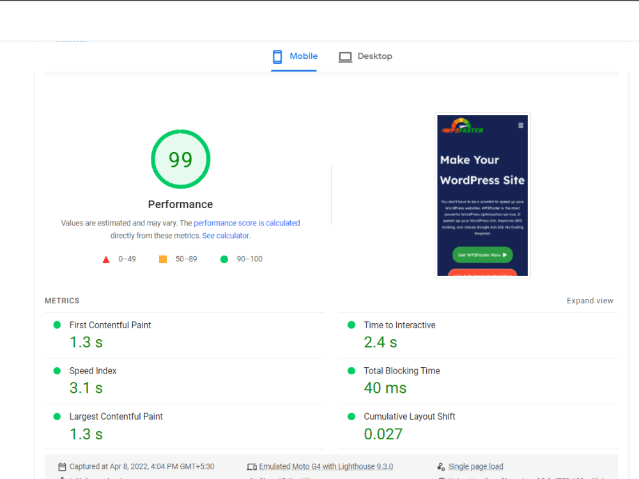Click the '40 ms' Total Blocking Time value
Image resolution: width=639 pixels, height=479 pixels.
pos(385,388)
